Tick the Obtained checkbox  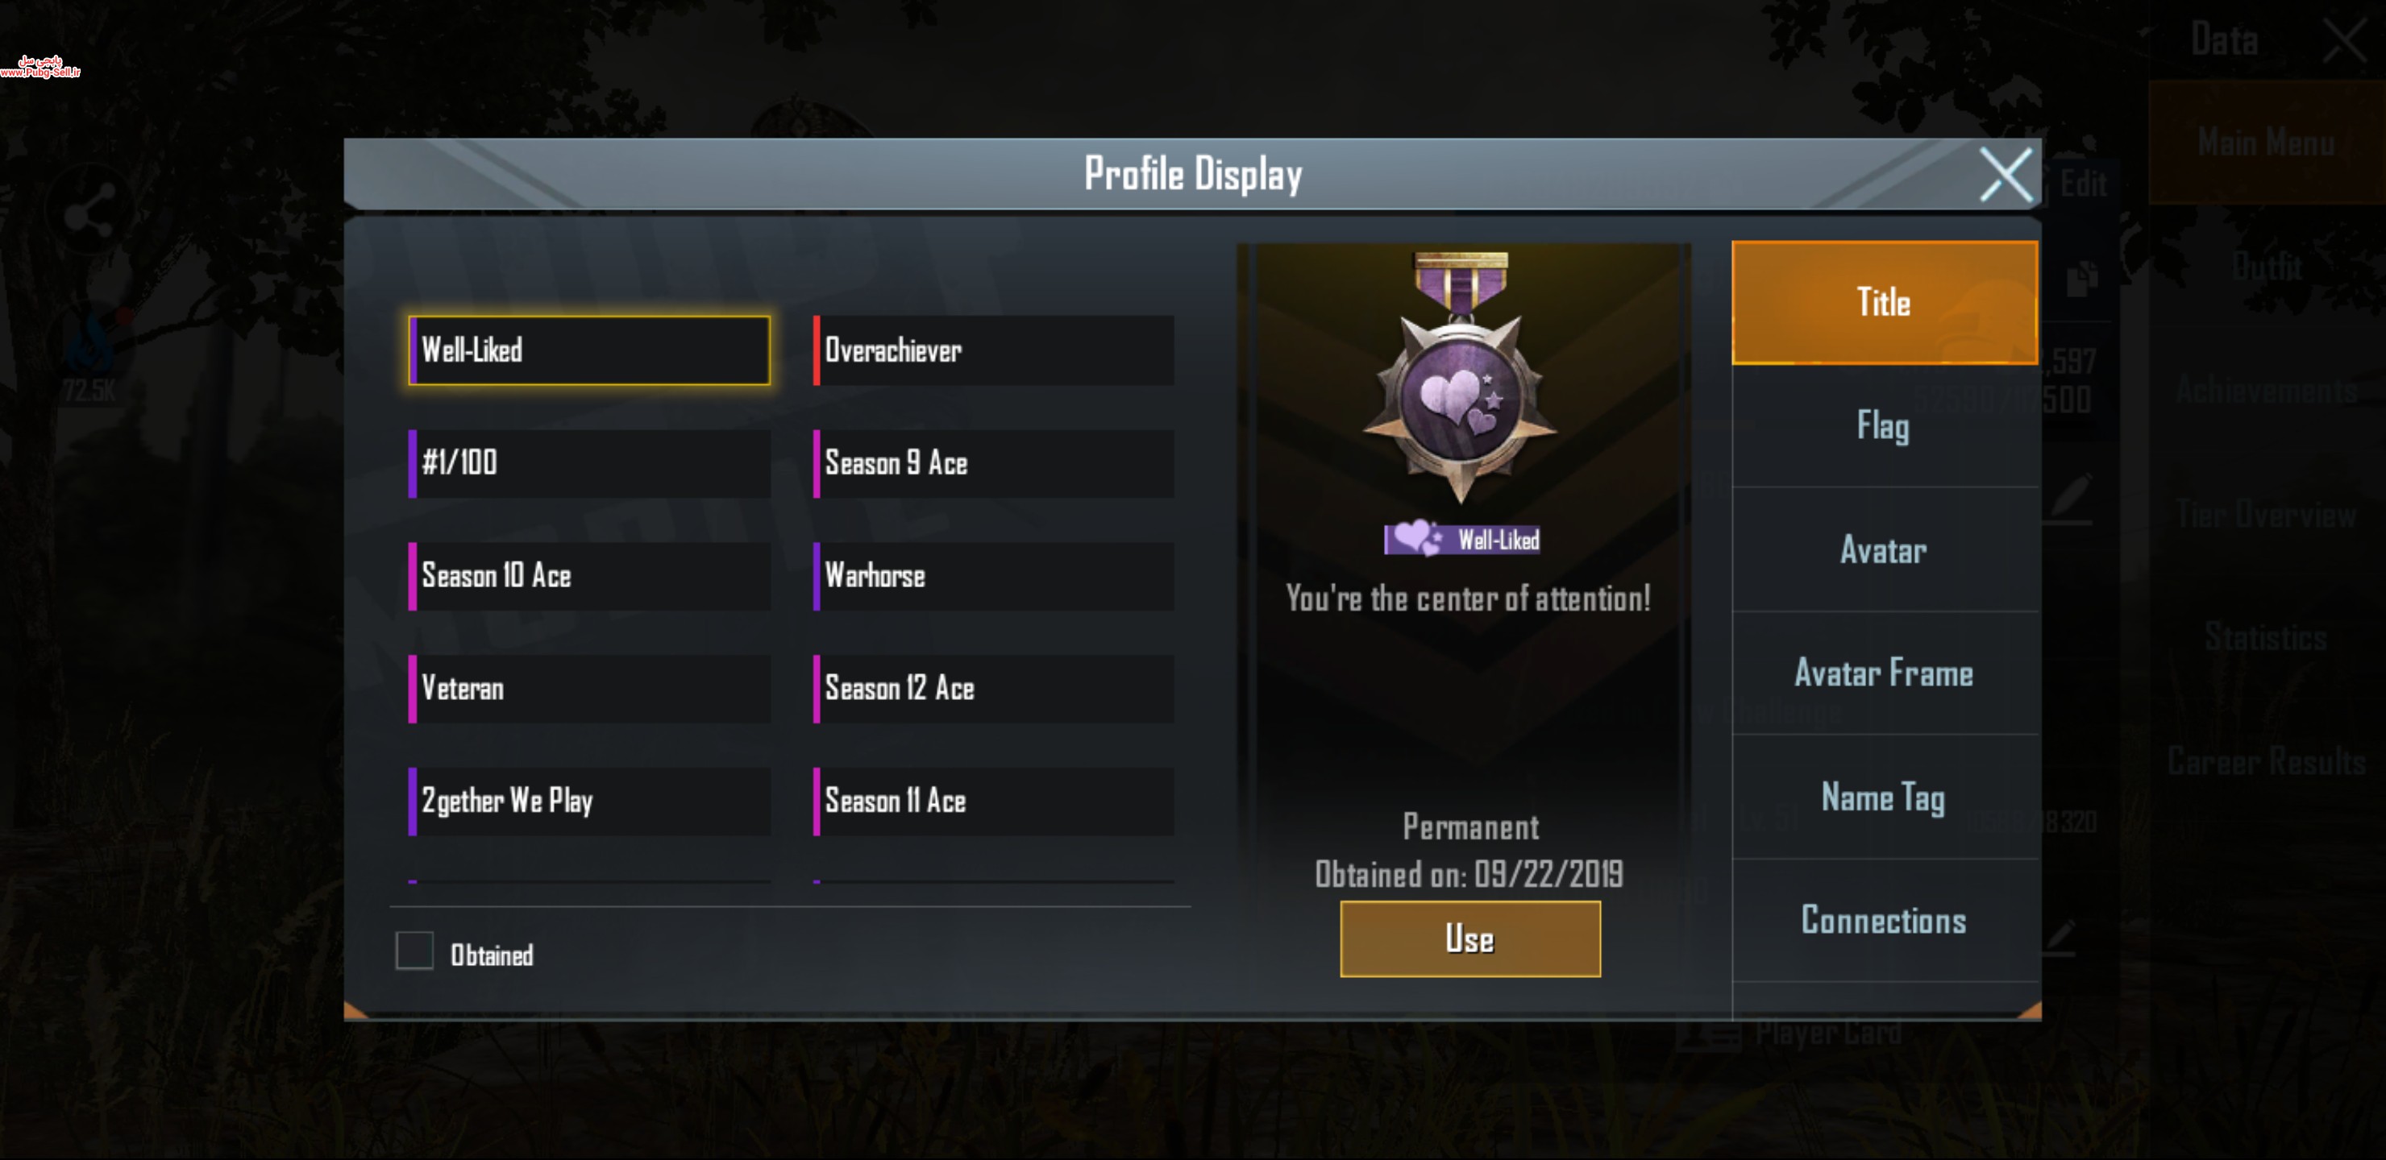pos(414,951)
